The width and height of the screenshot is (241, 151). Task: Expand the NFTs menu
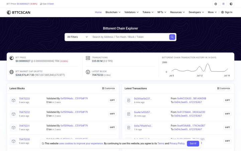tap(162, 12)
